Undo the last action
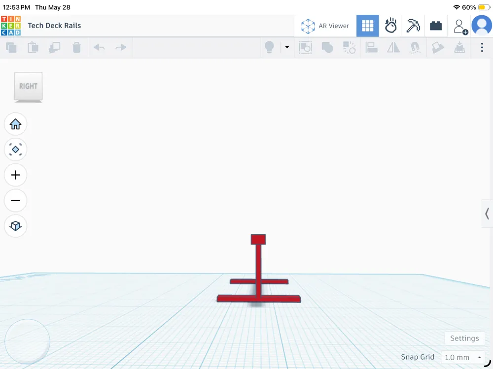493x369 pixels. (99, 47)
